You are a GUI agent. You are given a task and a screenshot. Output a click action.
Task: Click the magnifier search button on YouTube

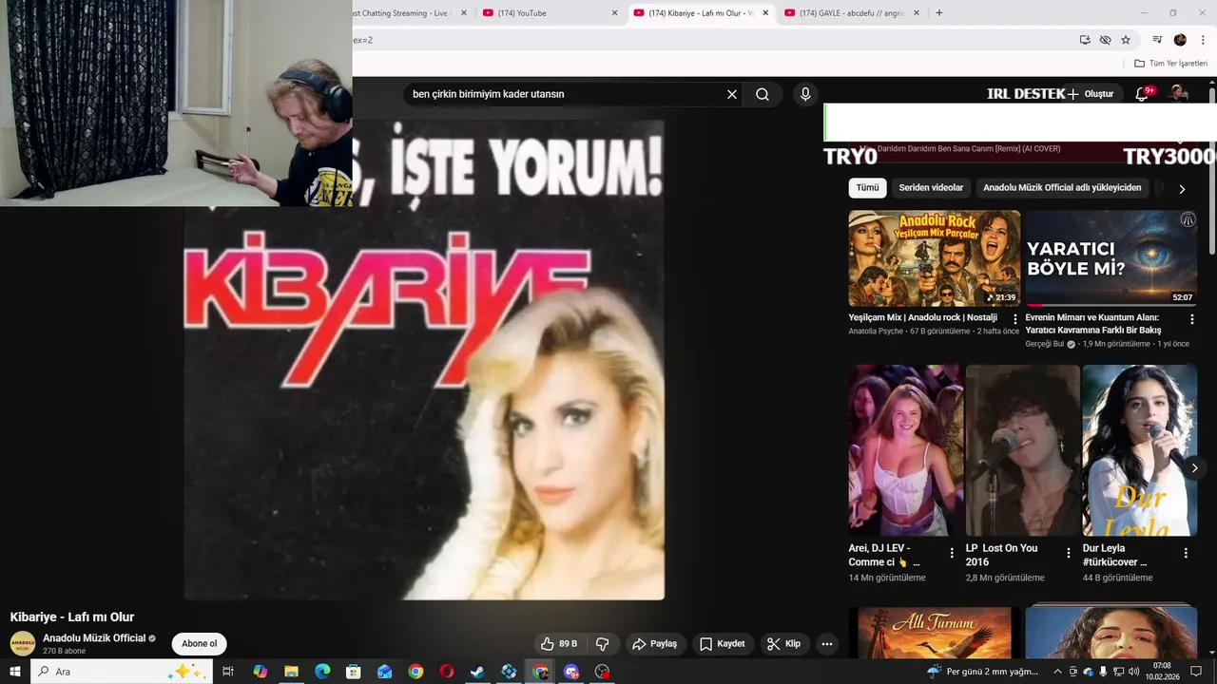(x=763, y=94)
